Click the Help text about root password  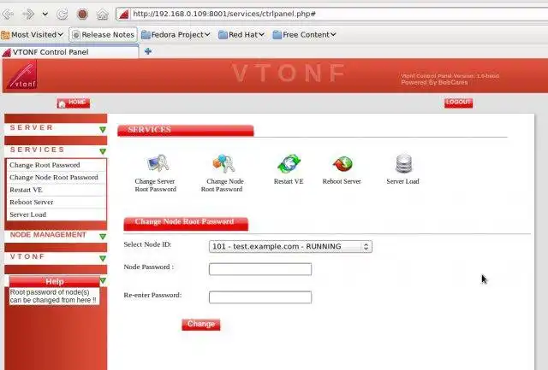point(53,296)
